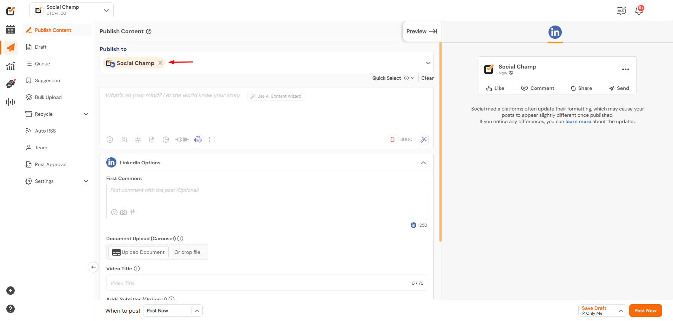Open the Quick Select dropdown
Viewport: 673px width, 321px height.
click(x=393, y=78)
